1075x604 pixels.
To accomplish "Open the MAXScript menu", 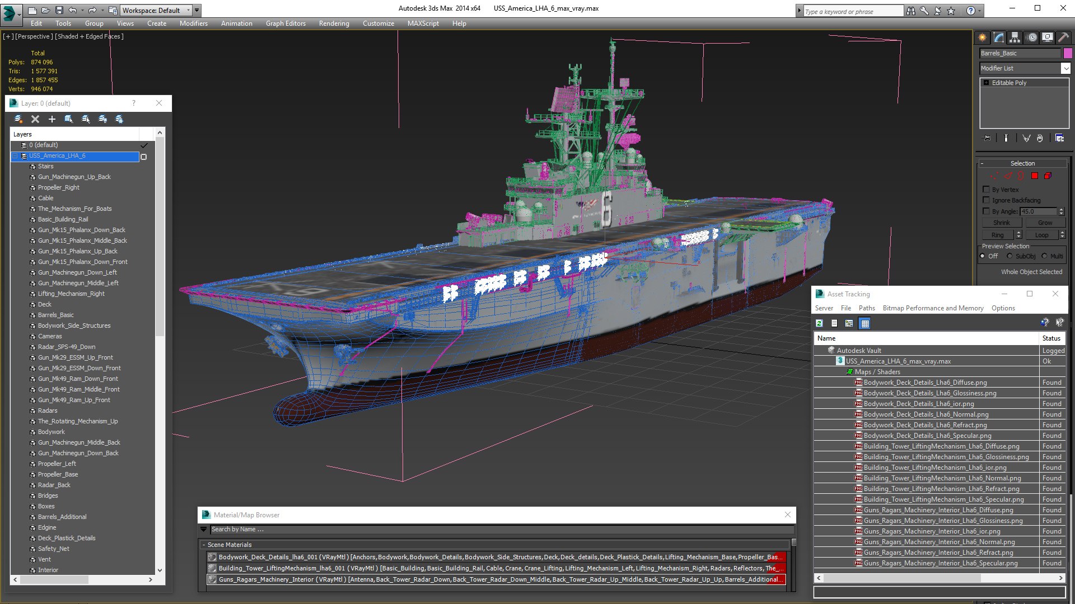I will click(x=423, y=23).
